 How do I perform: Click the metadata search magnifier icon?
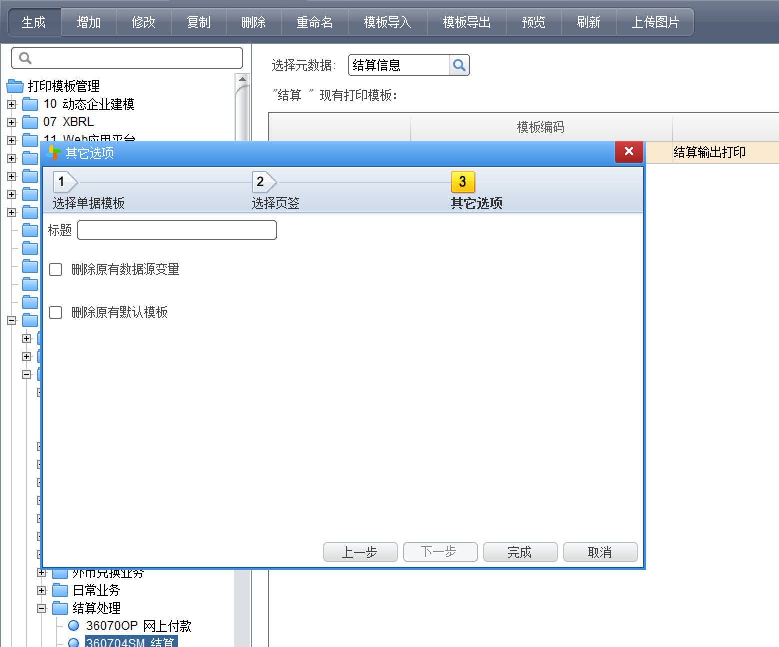coord(459,65)
